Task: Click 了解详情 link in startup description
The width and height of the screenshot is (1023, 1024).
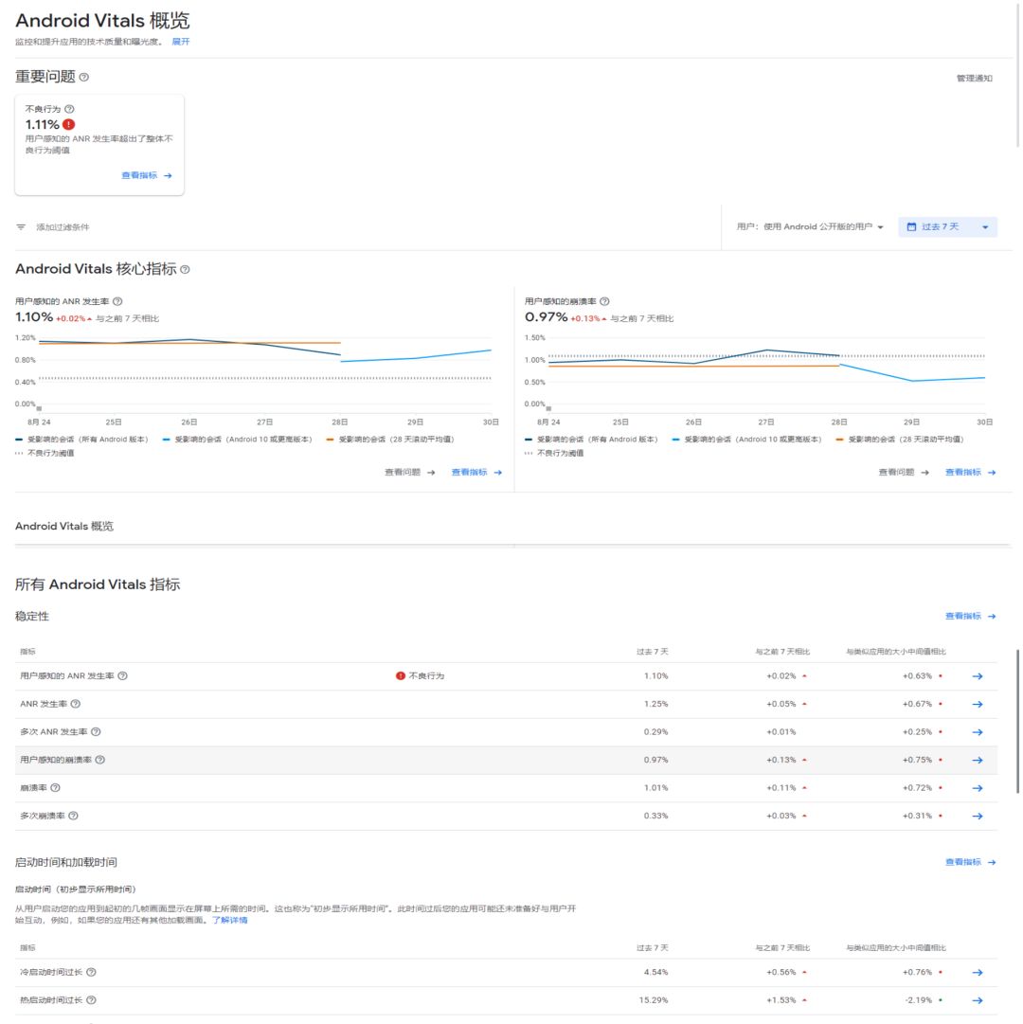Action: (x=229, y=920)
